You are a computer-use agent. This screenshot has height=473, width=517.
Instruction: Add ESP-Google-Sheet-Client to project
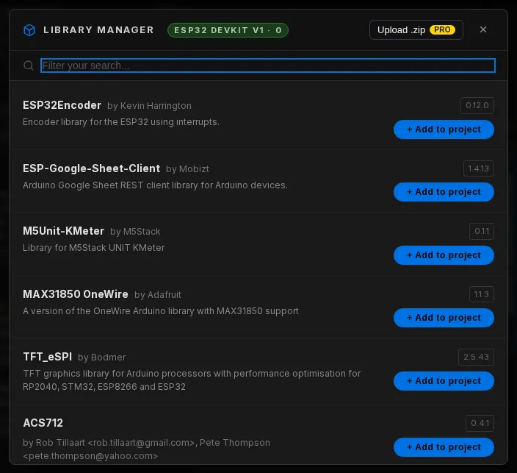click(x=444, y=192)
